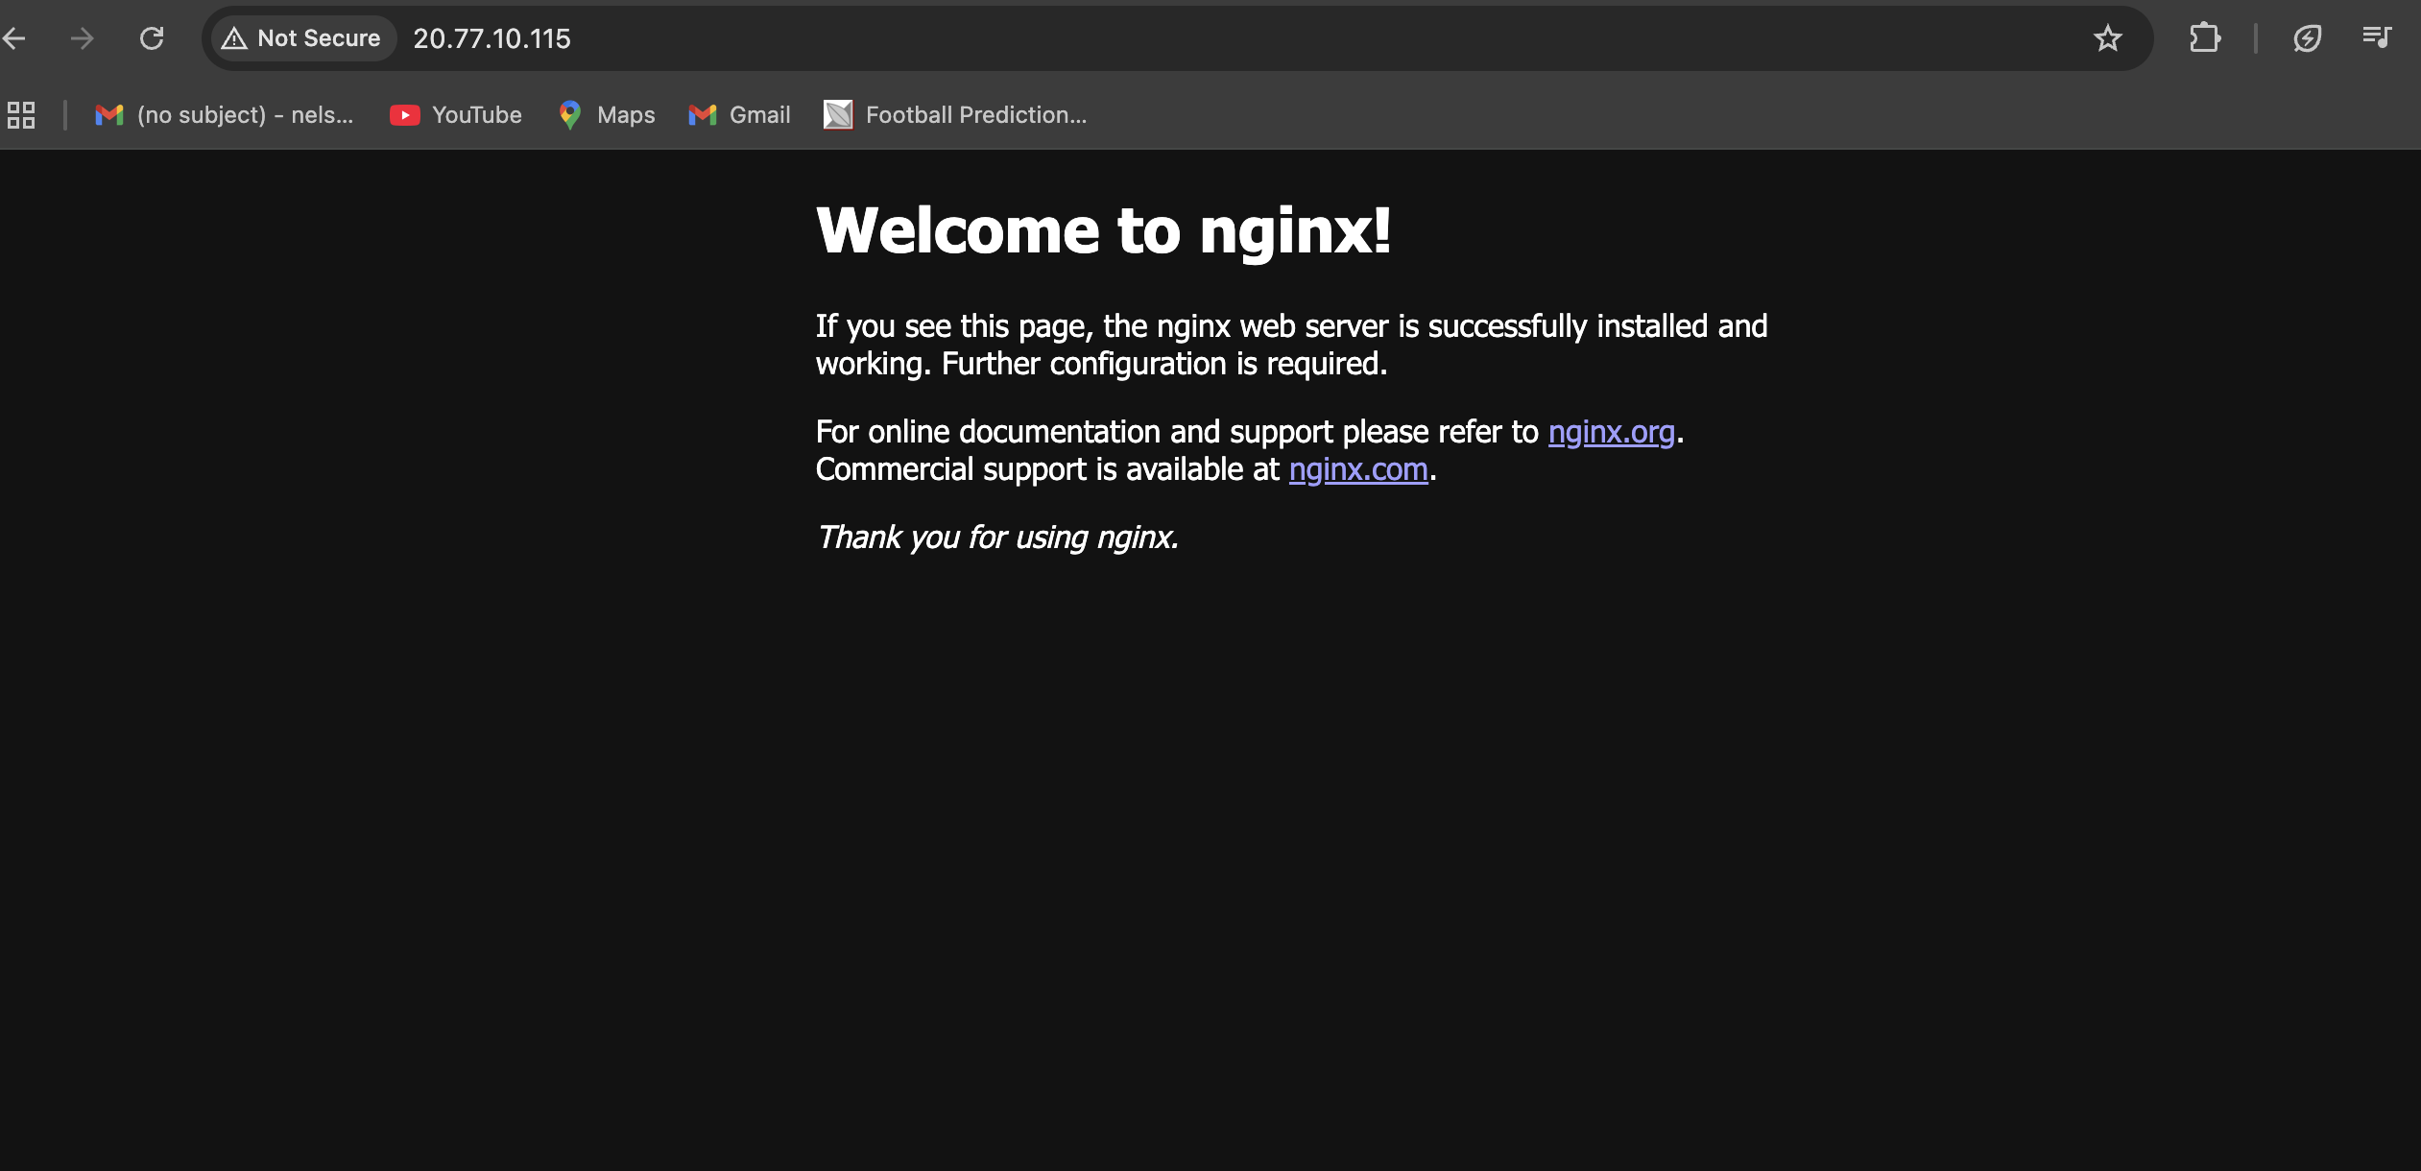Open the Extensions puzzle icon
Viewport: 2421px width, 1171px height.
(2205, 38)
